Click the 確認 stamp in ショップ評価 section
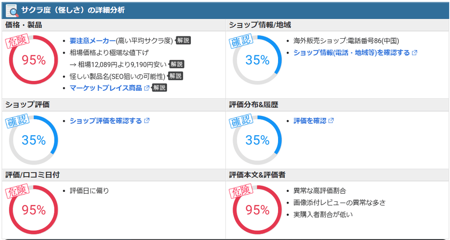 [17, 122]
